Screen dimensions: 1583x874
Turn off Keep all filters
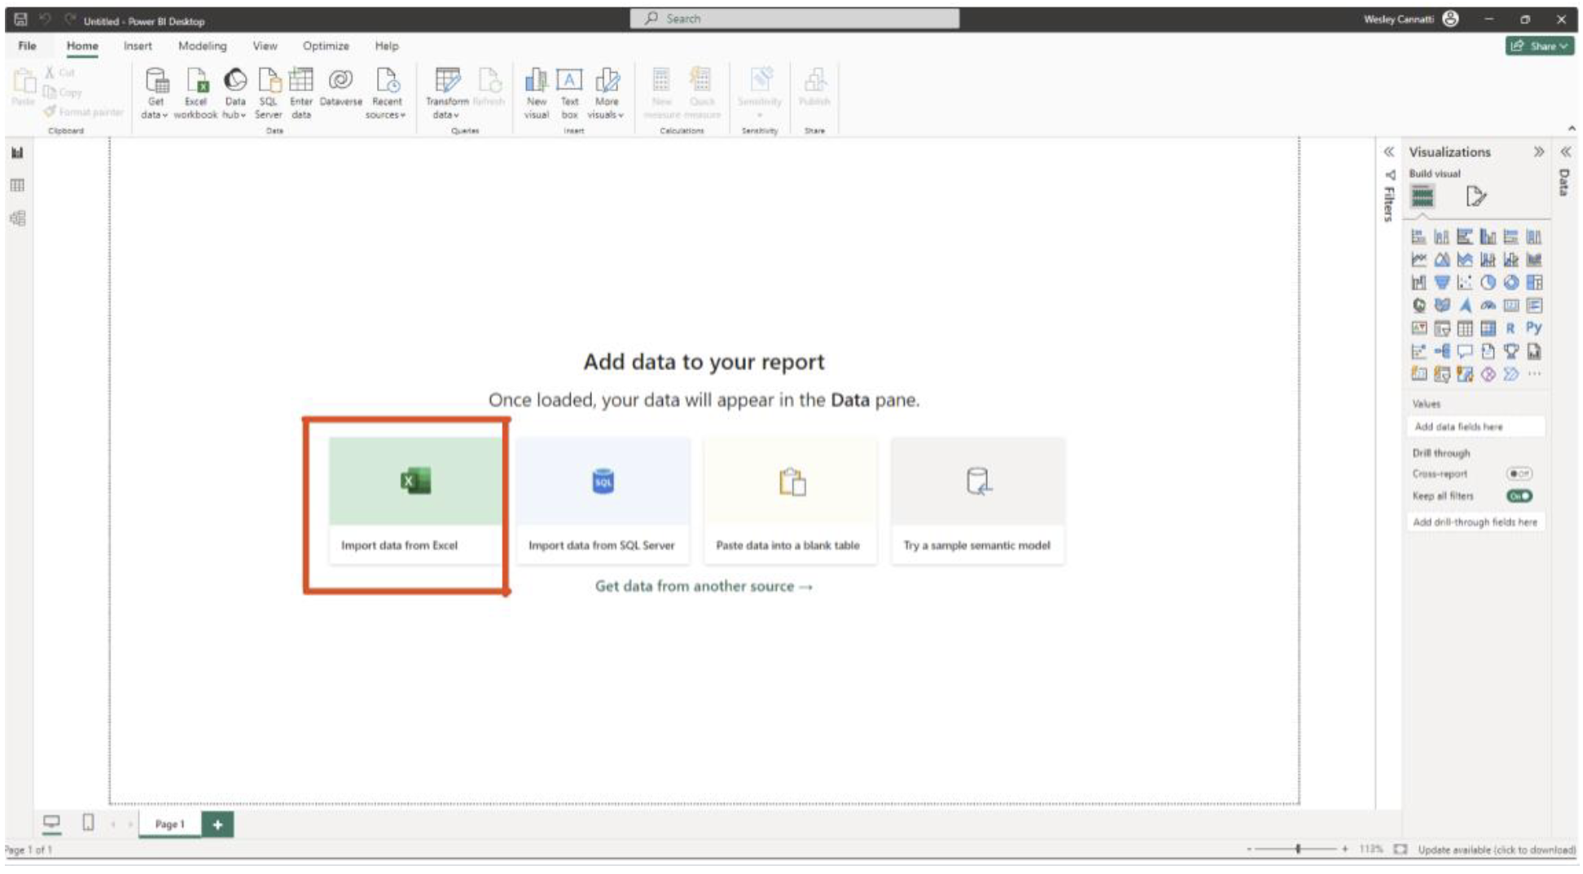pyautogui.click(x=1520, y=496)
